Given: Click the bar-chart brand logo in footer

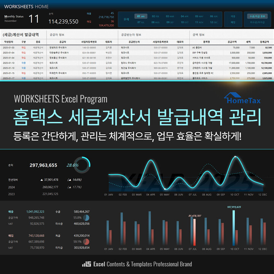Looking at the screenshot, I should [87, 264].
